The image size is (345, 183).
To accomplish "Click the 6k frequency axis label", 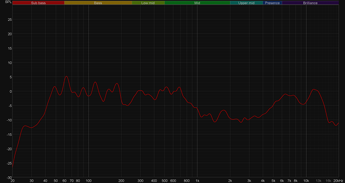I will 282,181.
